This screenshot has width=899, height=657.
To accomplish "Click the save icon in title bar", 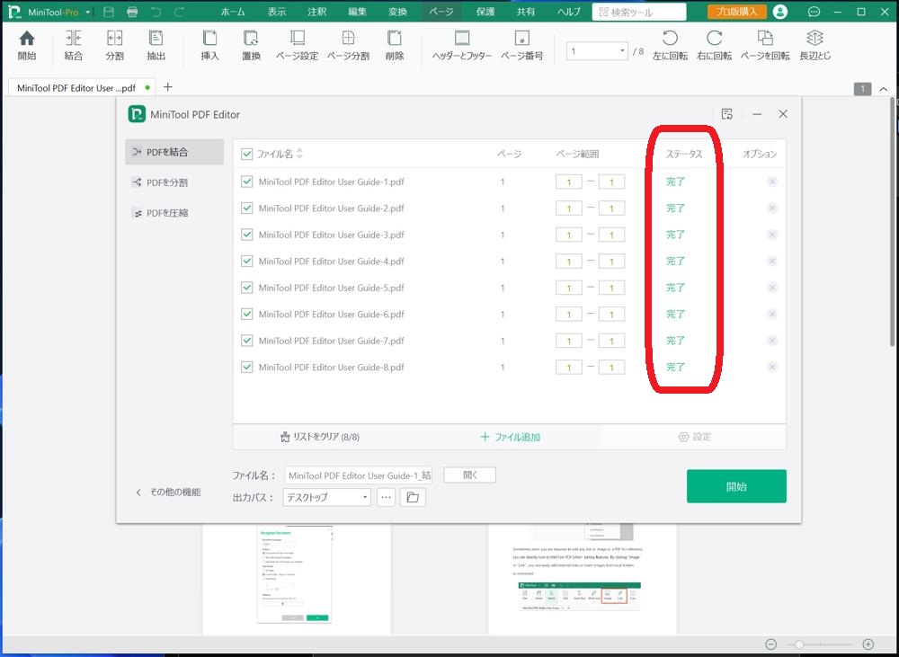I will 109,12.
